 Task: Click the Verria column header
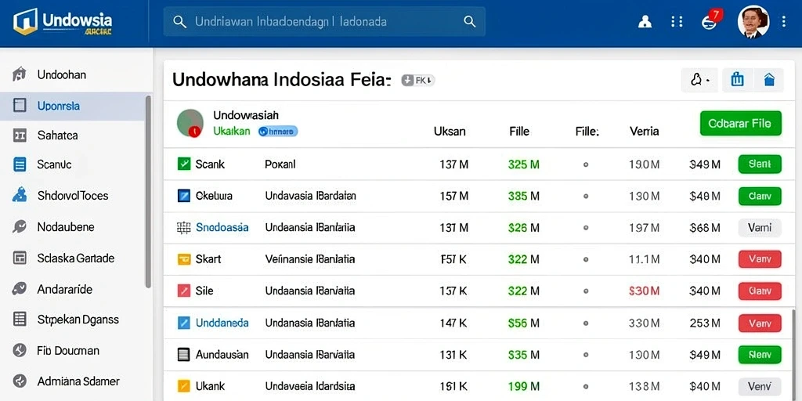[644, 132]
